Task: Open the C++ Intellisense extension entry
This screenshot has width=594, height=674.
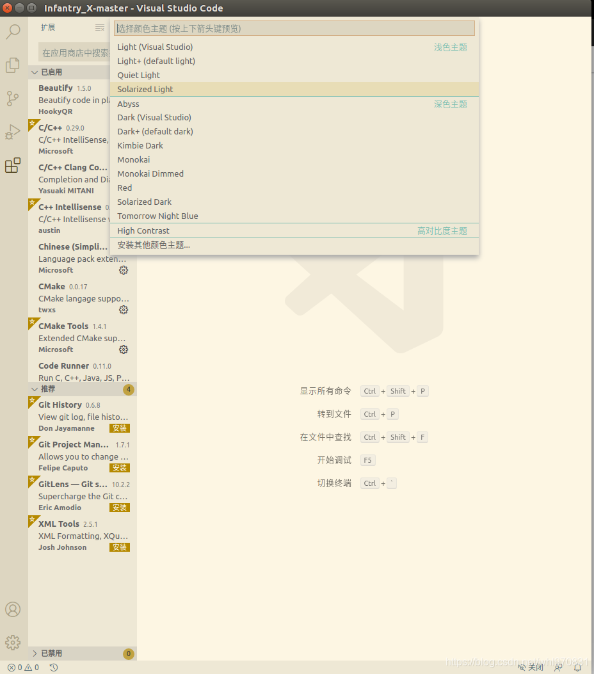Action: click(69, 218)
